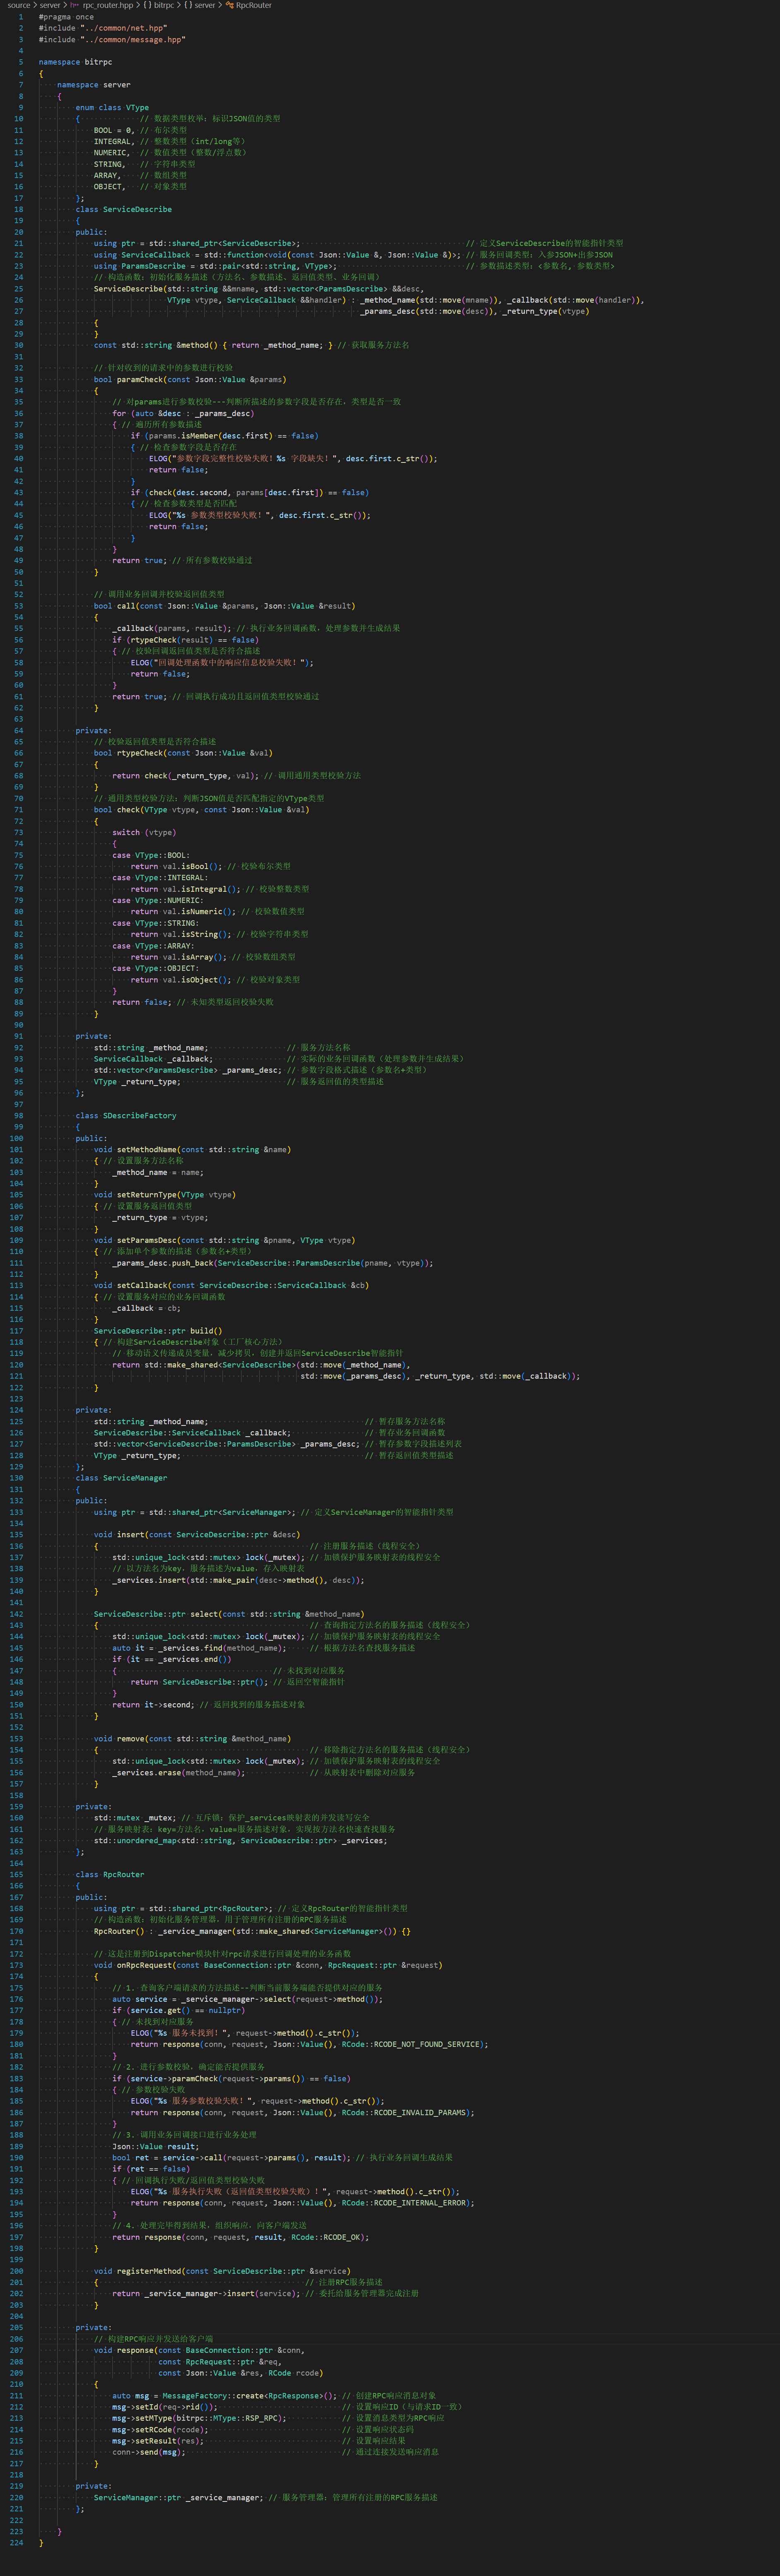Click line number 165 in the gutter
Image resolution: width=780 pixels, height=2576 pixels.
tap(16, 1875)
